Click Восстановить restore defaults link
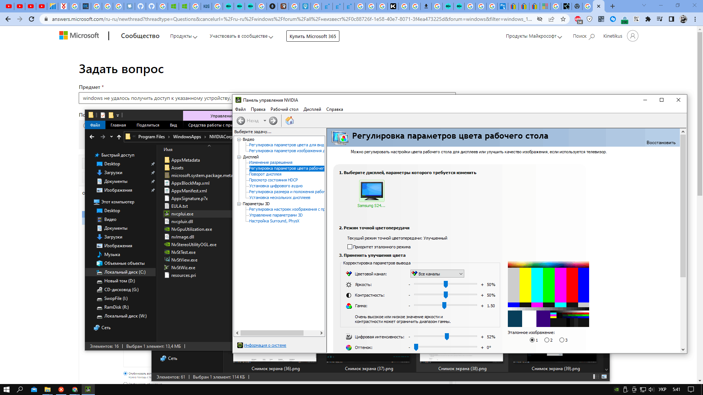 661,143
